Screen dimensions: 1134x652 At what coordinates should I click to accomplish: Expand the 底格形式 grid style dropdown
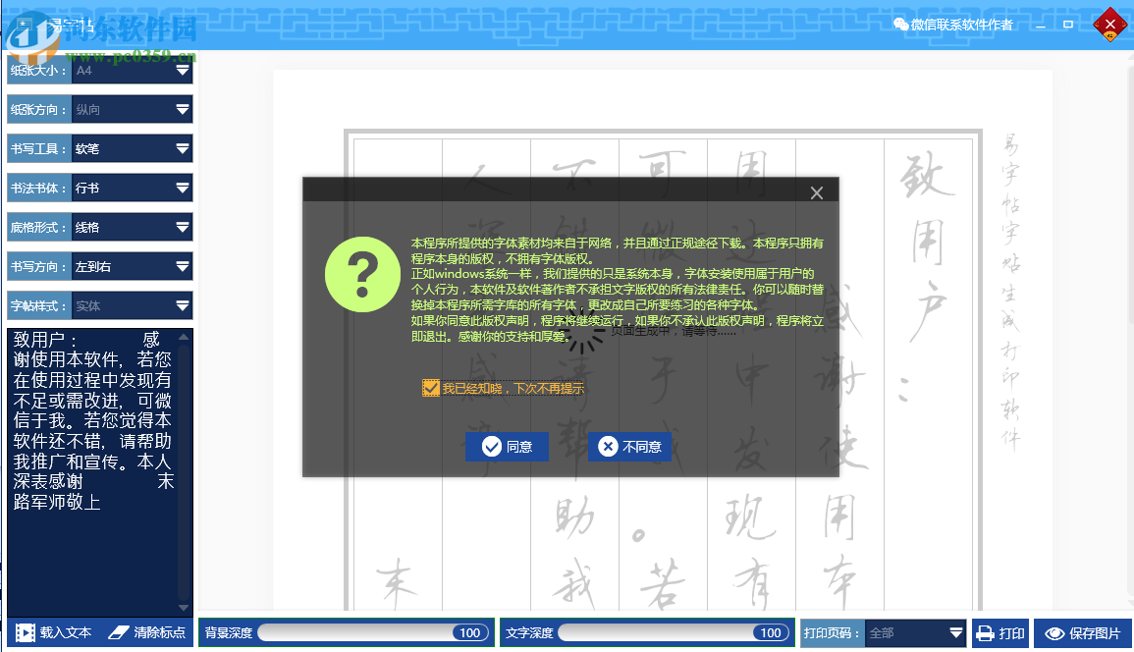pos(181,227)
